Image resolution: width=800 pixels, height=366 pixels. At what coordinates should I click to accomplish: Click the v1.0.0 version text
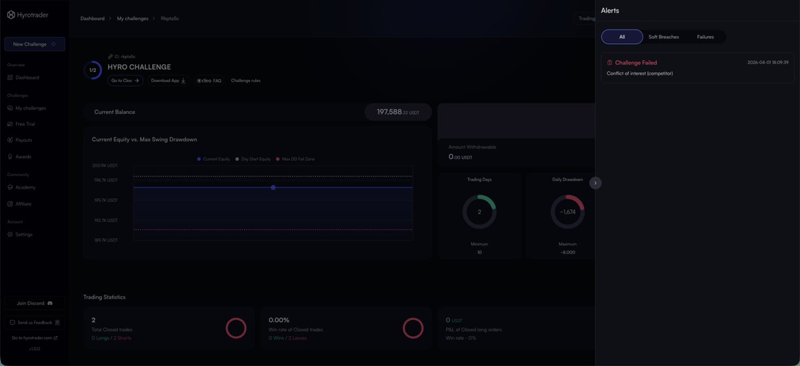pyautogui.click(x=35, y=349)
